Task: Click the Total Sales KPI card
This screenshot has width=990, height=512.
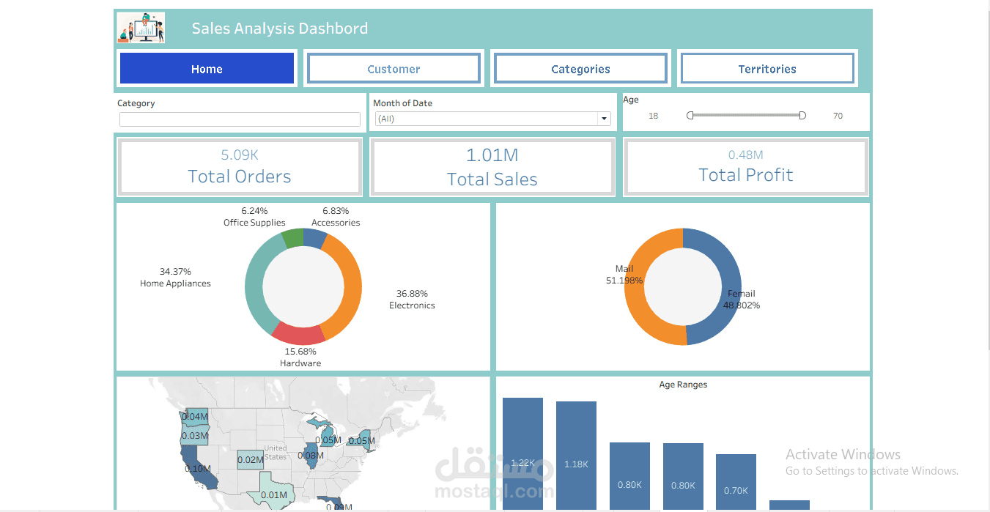Action: click(x=492, y=167)
